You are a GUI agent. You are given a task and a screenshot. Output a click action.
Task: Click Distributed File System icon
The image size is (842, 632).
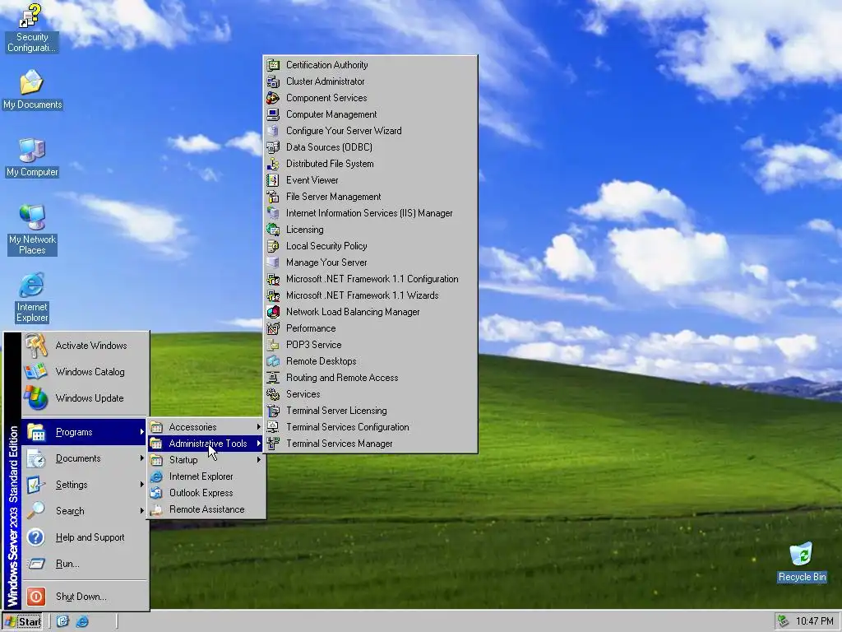pyautogui.click(x=273, y=164)
